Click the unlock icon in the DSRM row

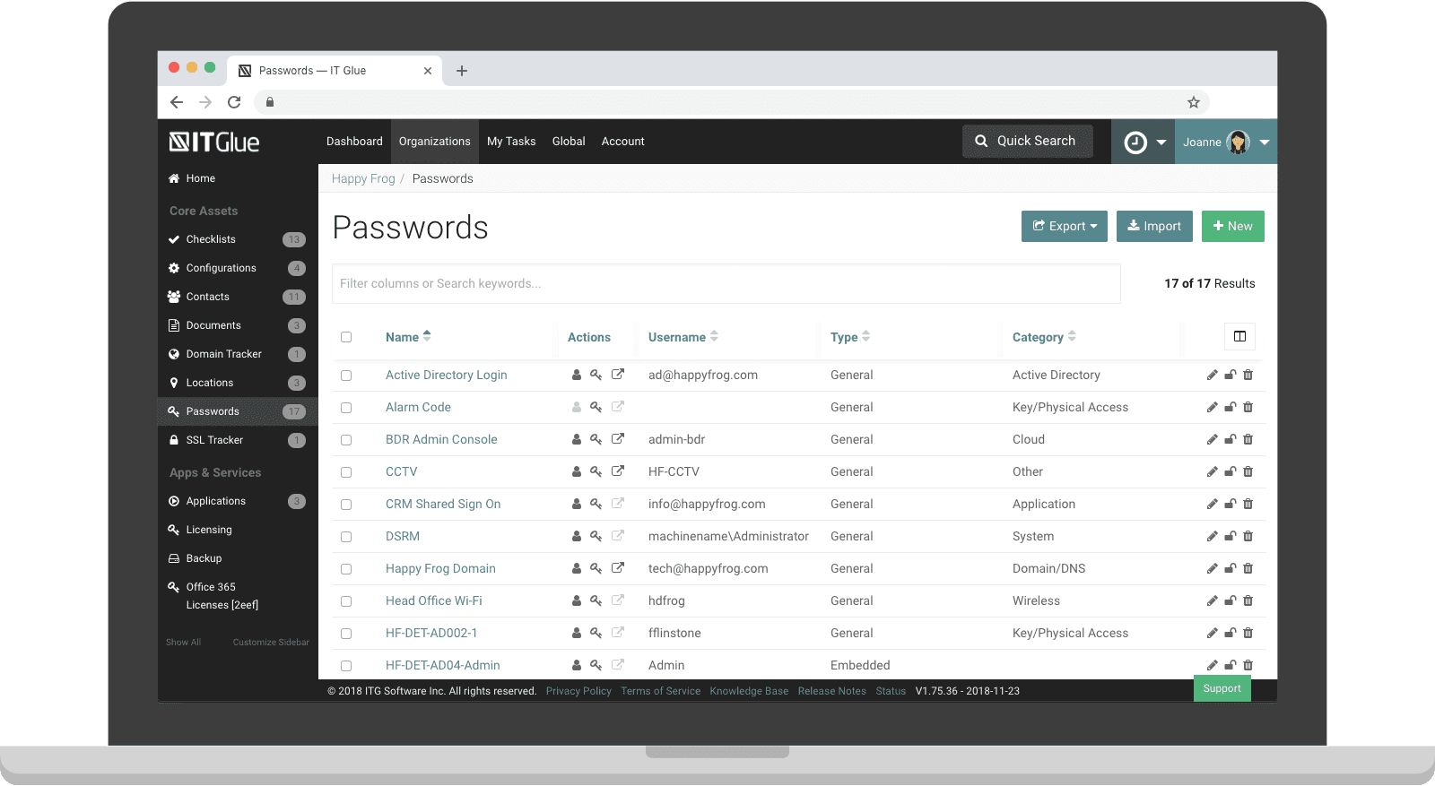[x=1230, y=536]
